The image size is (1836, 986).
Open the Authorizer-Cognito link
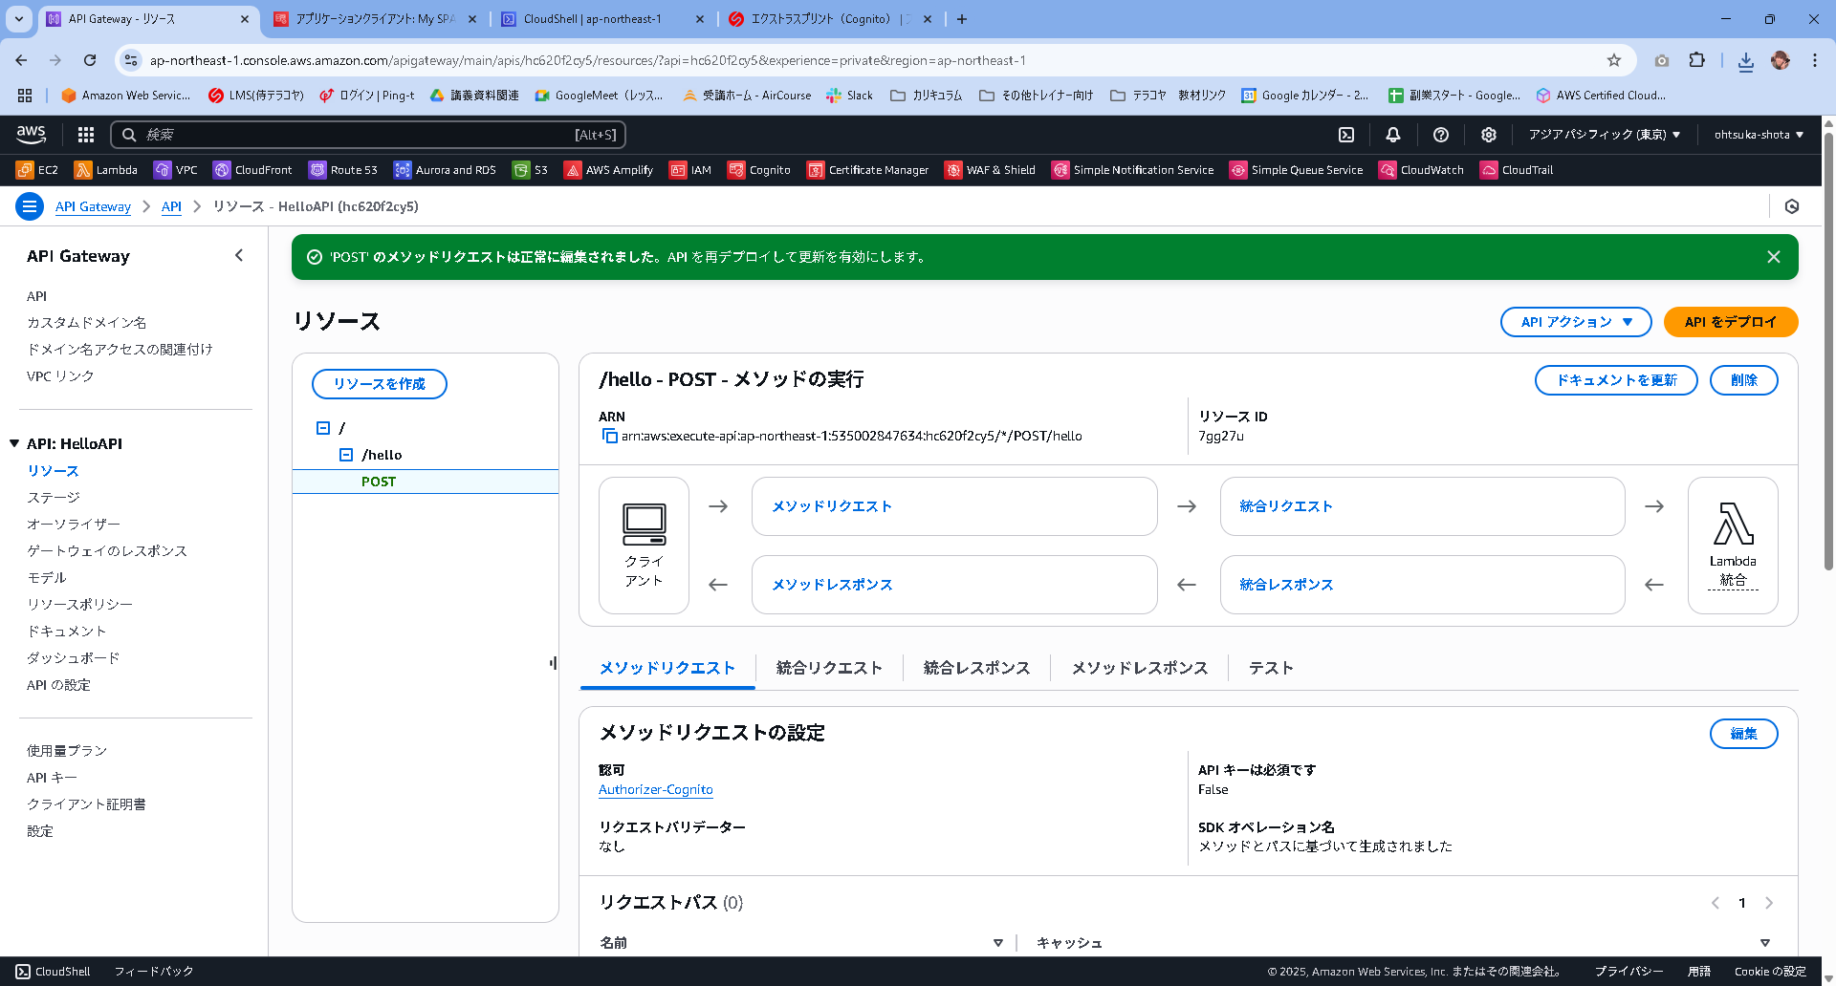pos(655,789)
